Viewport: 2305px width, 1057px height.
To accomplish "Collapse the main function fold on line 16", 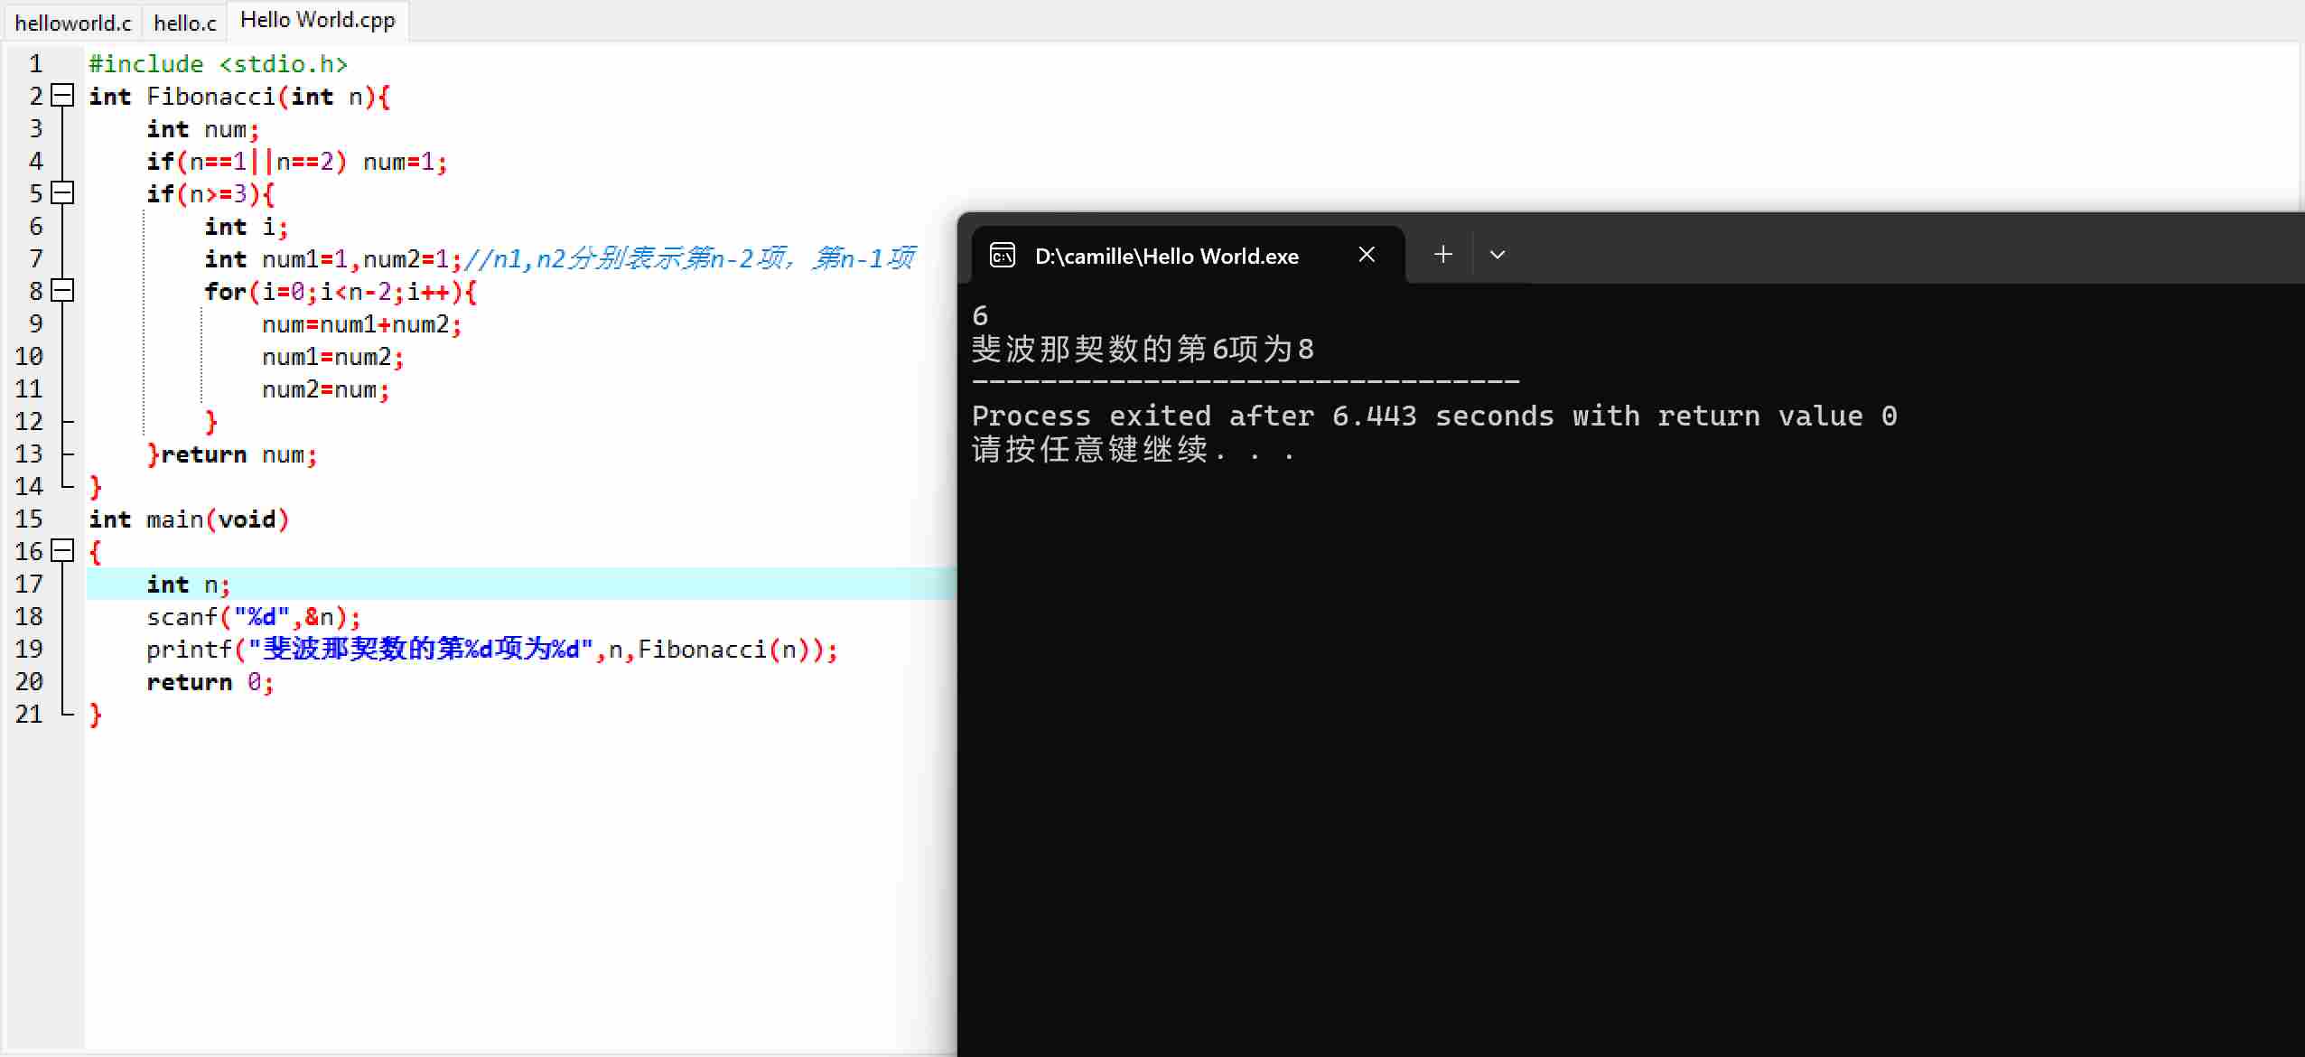I will point(62,550).
